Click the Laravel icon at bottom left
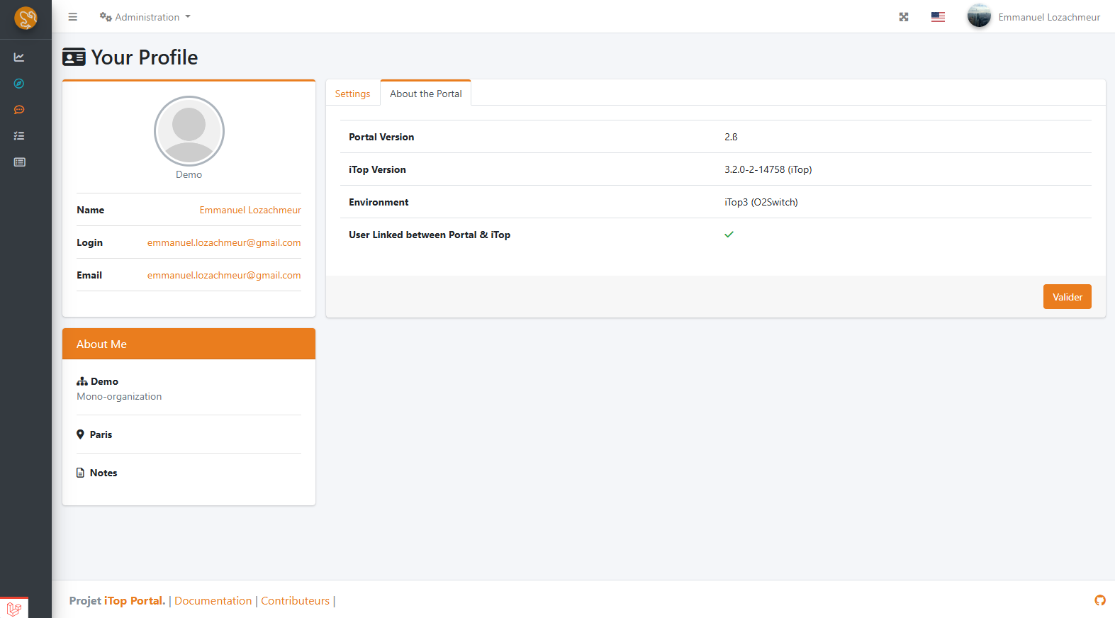Viewport: 1115px width, 618px height. click(x=14, y=608)
